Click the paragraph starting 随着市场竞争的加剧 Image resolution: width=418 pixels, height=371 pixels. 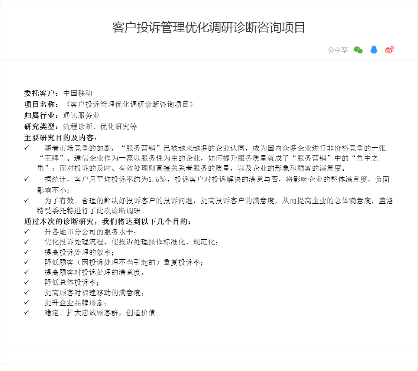211,158
